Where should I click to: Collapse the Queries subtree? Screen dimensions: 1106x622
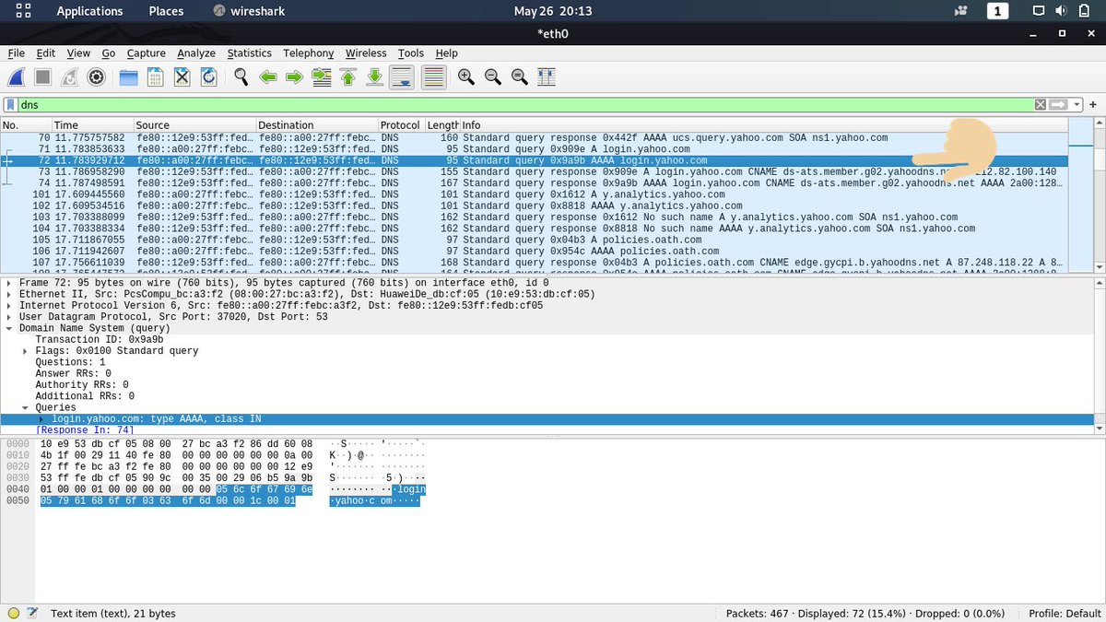click(x=25, y=407)
